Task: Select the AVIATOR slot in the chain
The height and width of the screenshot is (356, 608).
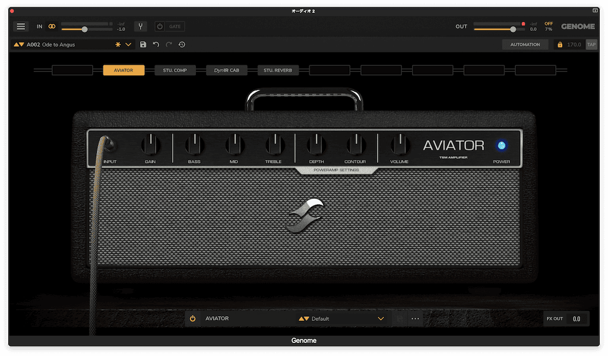Action: tap(123, 70)
